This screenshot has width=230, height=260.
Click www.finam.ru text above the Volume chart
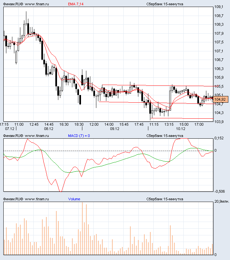pos(37,199)
